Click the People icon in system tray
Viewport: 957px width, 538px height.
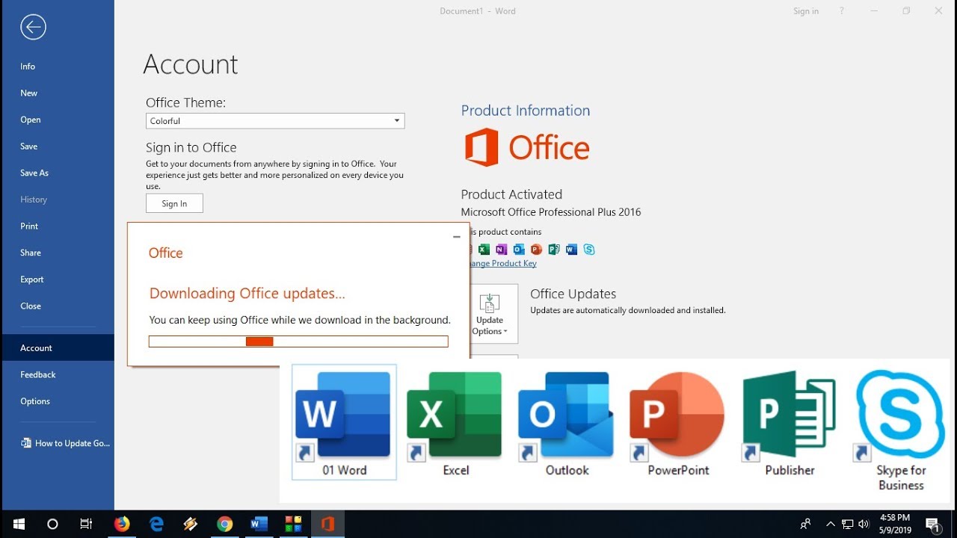805,524
